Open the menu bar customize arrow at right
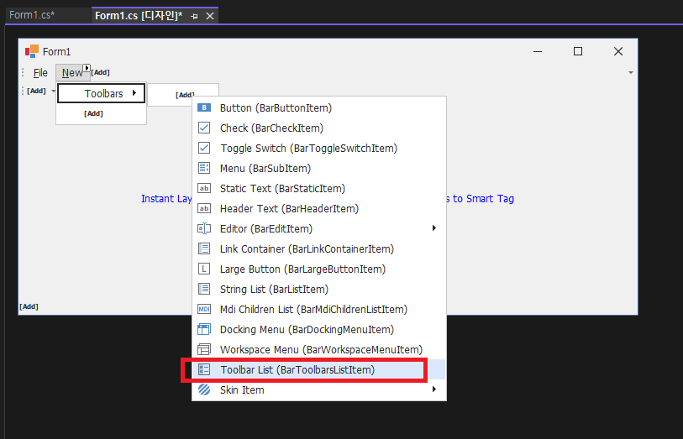683x439 pixels. (631, 73)
